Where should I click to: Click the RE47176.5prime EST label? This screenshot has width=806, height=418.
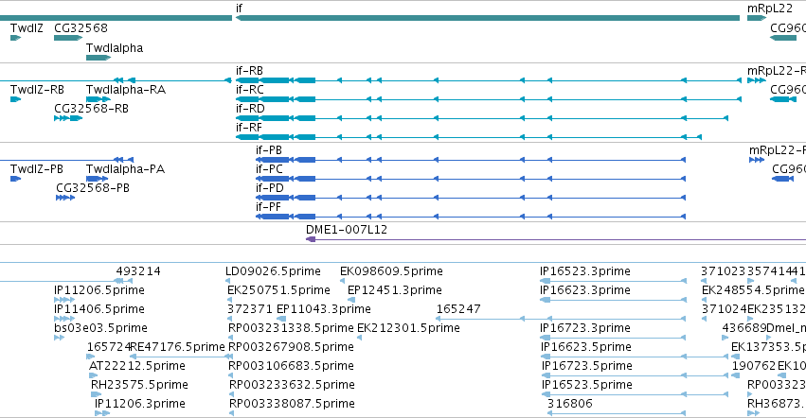coord(178,347)
